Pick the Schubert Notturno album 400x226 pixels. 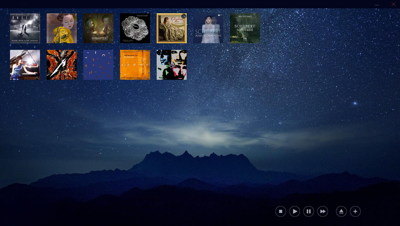point(245,28)
